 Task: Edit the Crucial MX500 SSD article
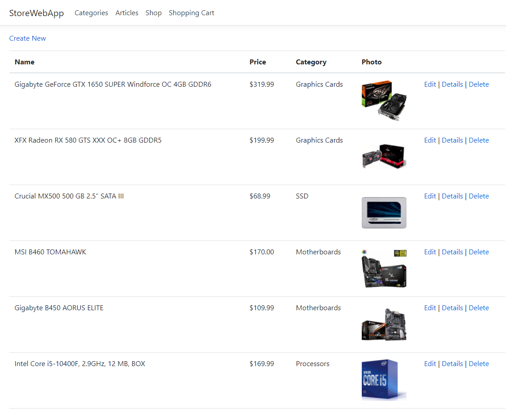tap(430, 196)
